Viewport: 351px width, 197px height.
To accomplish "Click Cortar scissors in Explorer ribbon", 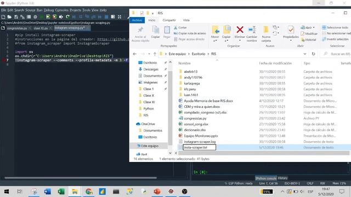I will coord(180,27).
